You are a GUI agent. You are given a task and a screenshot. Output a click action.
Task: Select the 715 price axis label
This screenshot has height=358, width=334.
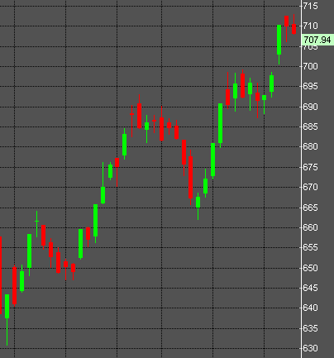(310, 6)
